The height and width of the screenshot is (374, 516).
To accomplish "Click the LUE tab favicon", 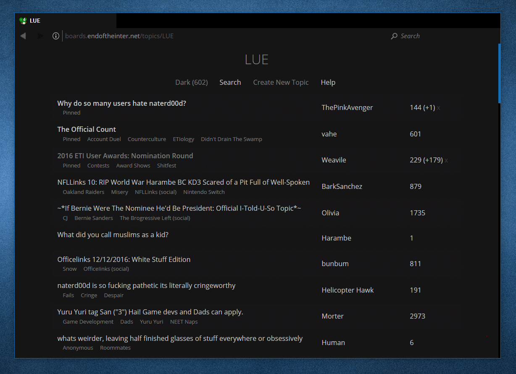I will pyautogui.click(x=23, y=21).
